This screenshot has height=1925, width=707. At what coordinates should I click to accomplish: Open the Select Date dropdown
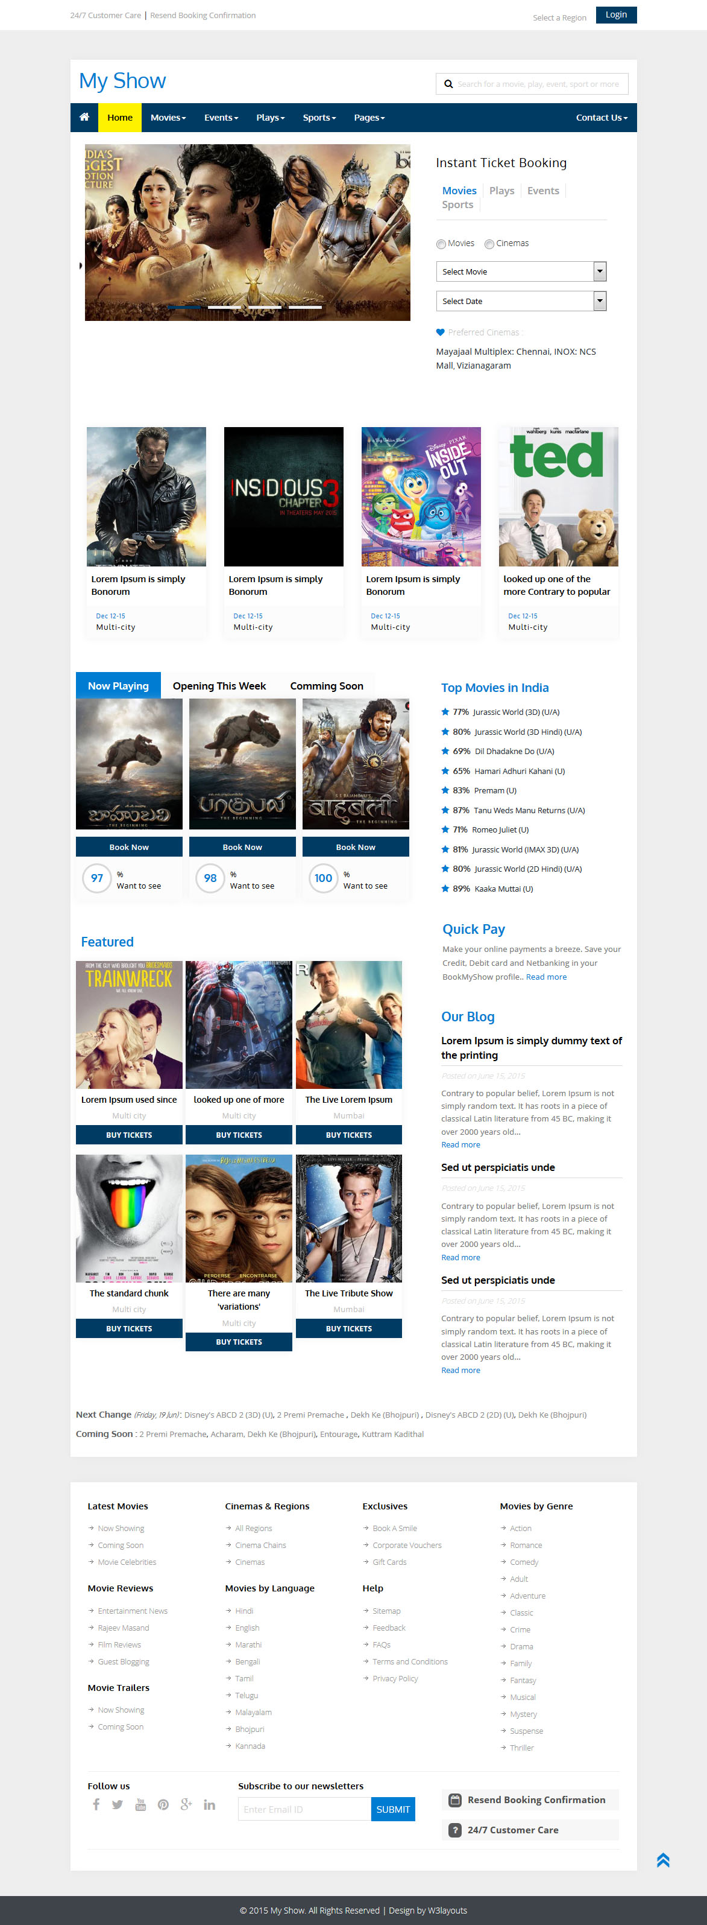[x=520, y=301]
